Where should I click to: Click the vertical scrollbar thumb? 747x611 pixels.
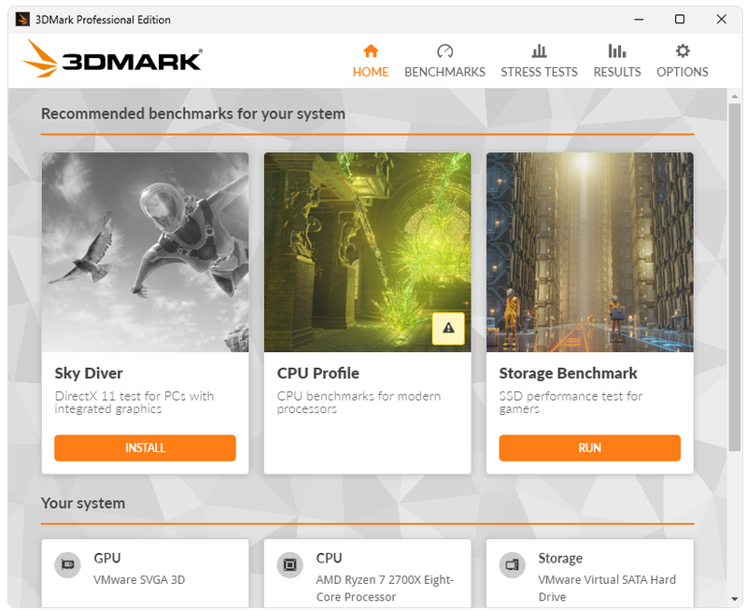(734, 277)
